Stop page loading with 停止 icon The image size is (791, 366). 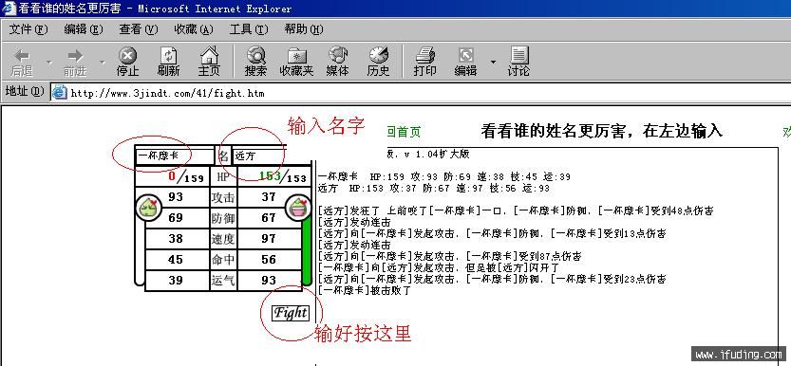click(x=127, y=55)
